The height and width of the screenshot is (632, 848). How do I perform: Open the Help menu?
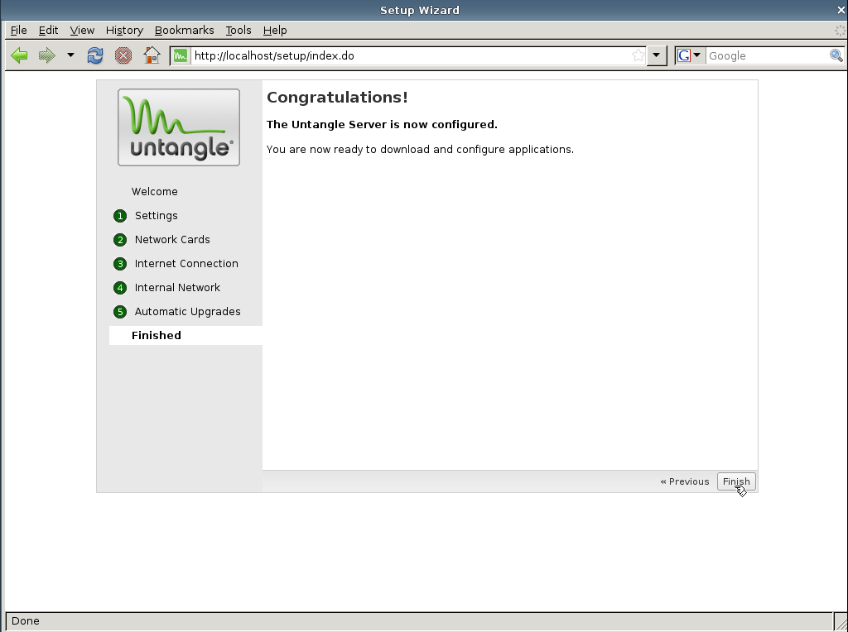(275, 31)
